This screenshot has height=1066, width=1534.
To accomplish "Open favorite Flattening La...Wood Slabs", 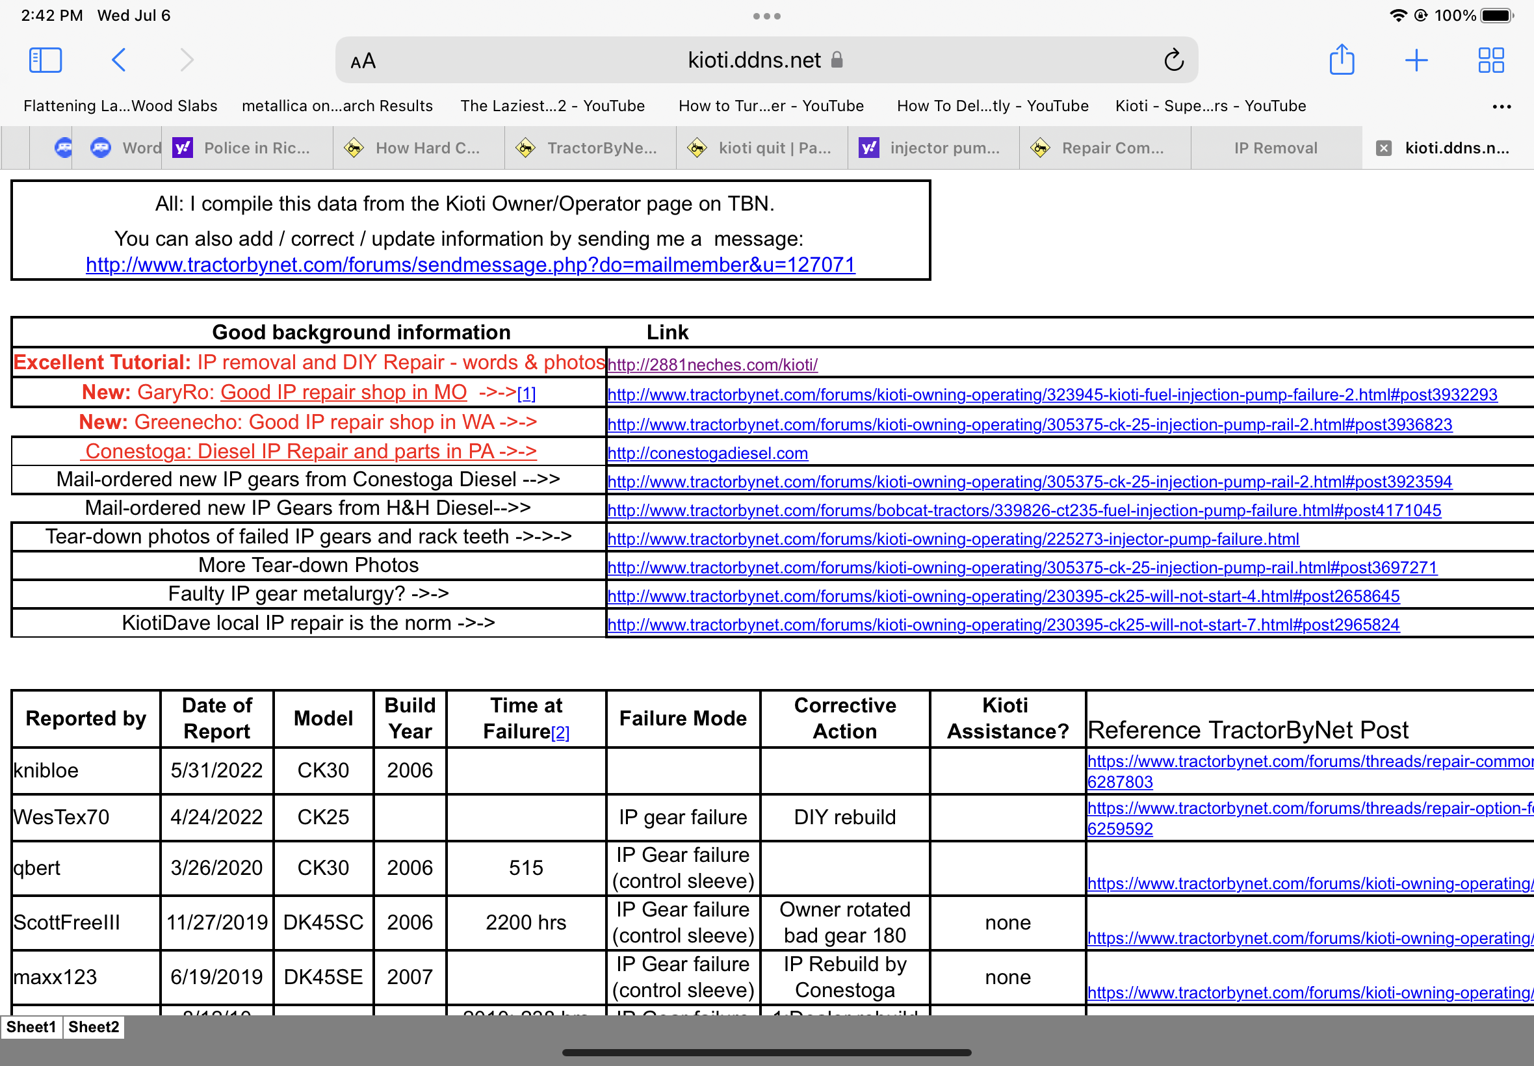I will 120,105.
